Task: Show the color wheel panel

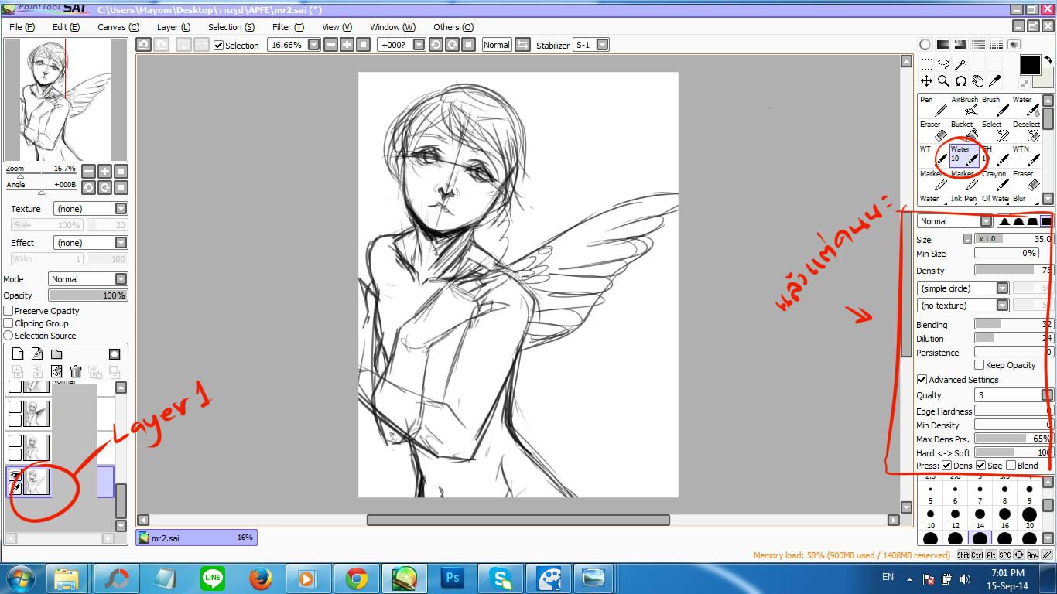Action: tap(925, 45)
